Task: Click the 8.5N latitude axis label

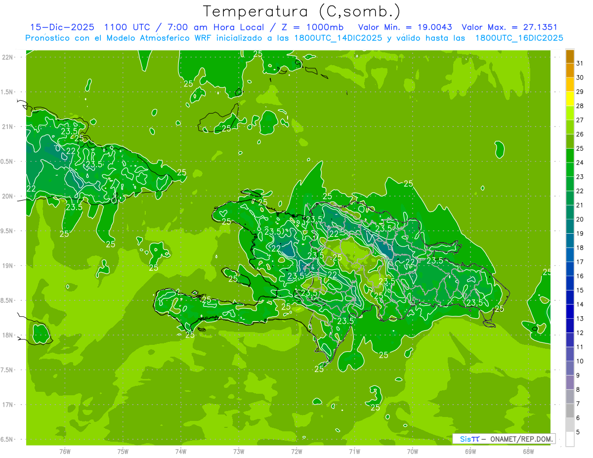Action: tap(7, 300)
